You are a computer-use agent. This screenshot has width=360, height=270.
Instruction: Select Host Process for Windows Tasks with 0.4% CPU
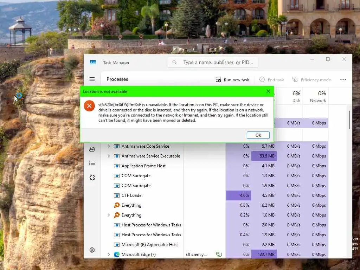(x=151, y=235)
